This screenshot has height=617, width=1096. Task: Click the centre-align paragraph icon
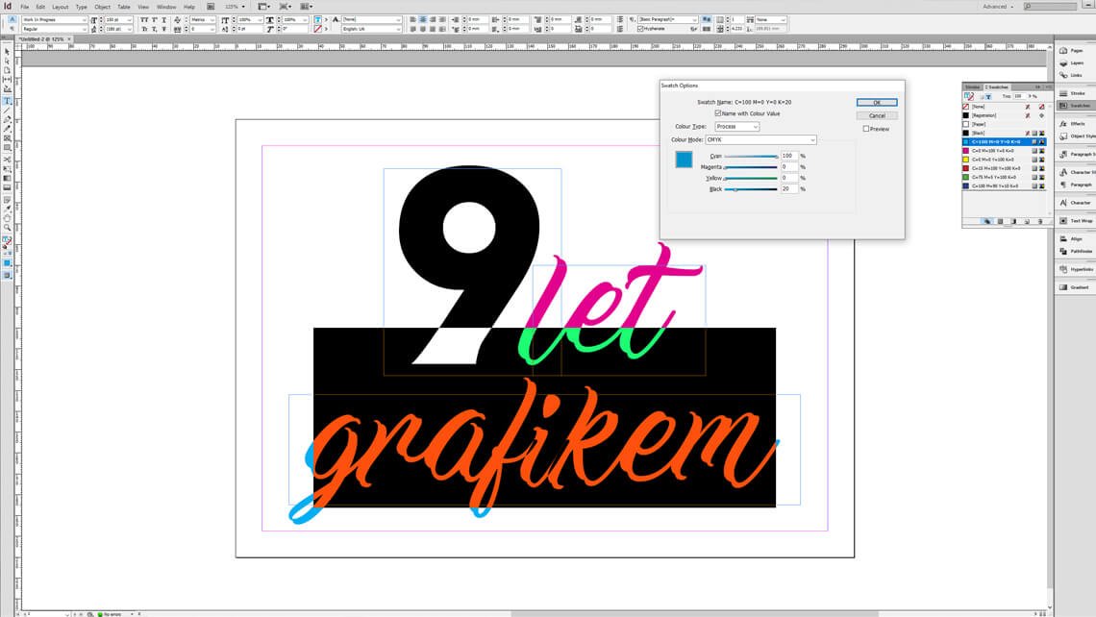click(x=423, y=19)
